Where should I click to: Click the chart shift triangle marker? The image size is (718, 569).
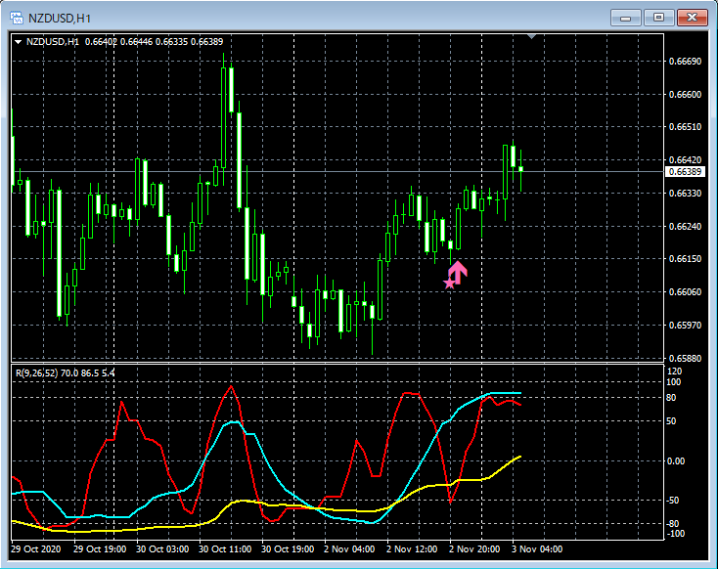531,36
